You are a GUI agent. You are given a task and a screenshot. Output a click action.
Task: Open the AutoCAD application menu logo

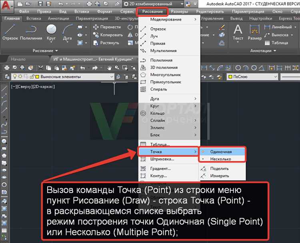point(7,6)
